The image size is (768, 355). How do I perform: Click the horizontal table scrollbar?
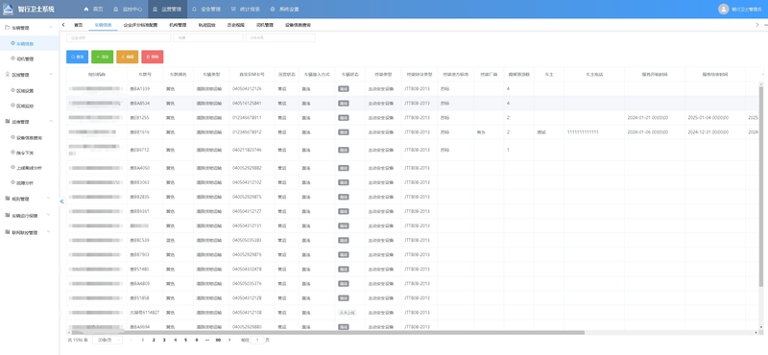click(x=325, y=333)
